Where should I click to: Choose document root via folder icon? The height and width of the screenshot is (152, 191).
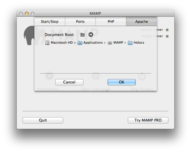click(x=83, y=35)
